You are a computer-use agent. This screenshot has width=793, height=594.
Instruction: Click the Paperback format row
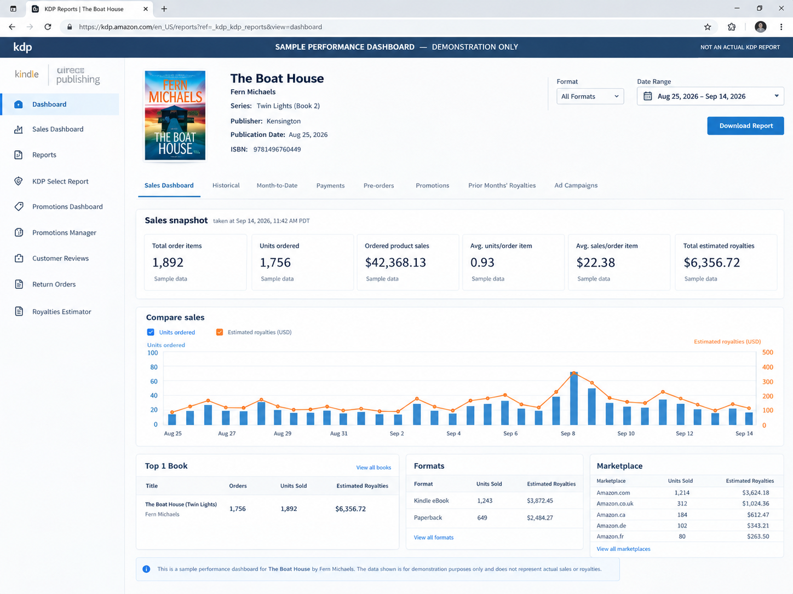(495, 517)
